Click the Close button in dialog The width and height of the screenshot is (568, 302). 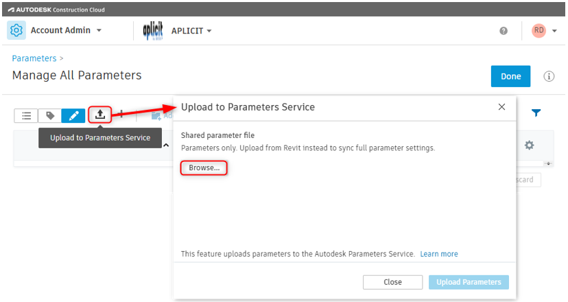pos(392,282)
